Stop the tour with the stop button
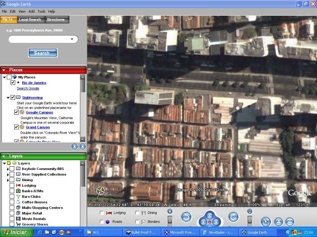317x237 pixels. (x=82, y=147)
